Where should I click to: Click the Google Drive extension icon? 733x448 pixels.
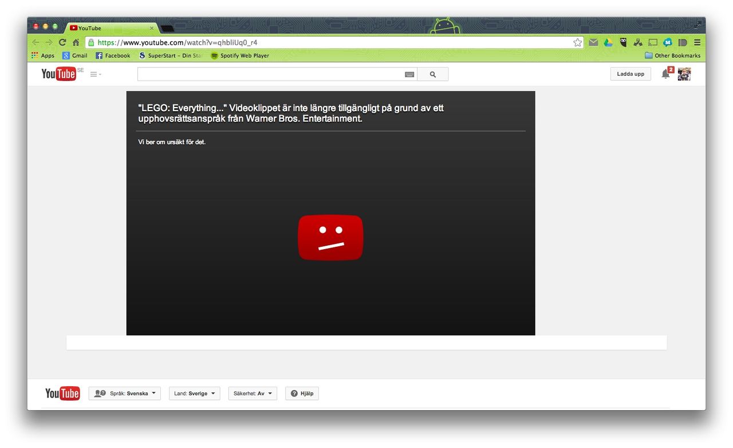[x=608, y=42]
